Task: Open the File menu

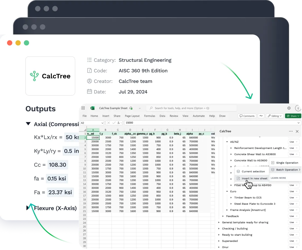Action: (x=85, y=116)
